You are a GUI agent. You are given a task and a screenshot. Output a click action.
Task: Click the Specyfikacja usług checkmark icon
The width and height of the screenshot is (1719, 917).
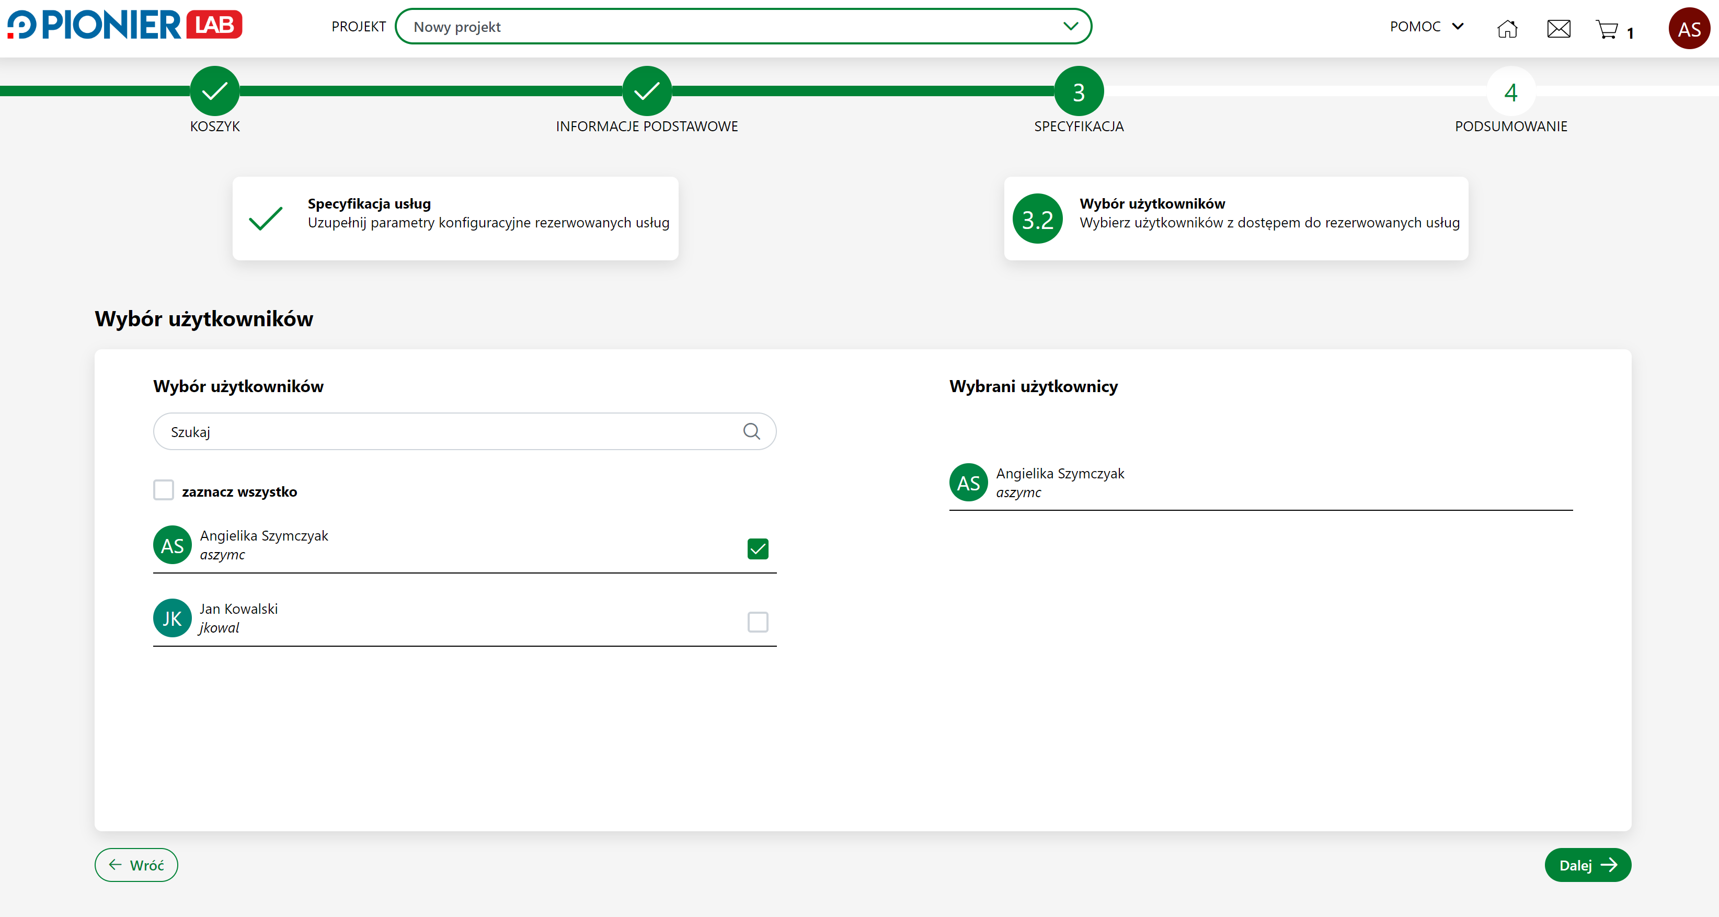[266, 218]
